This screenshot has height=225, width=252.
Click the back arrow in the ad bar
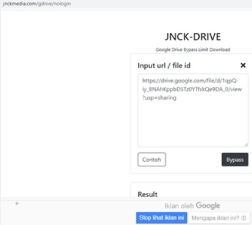pyautogui.click(x=17, y=203)
